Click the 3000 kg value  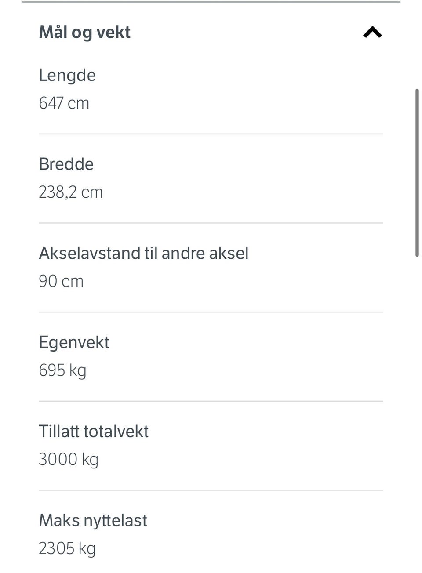click(x=69, y=460)
